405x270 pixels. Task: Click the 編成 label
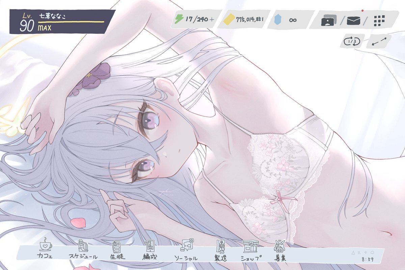tap(150, 257)
